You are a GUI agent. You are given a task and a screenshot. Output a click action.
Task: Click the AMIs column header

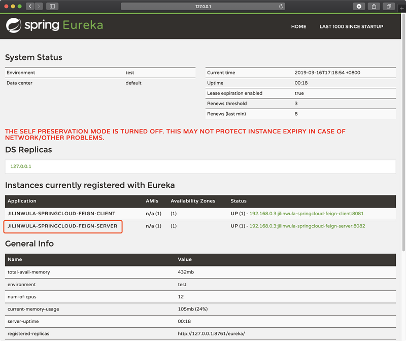(x=152, y=201)
